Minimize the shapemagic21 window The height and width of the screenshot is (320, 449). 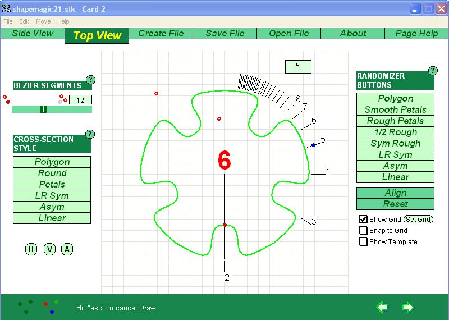[415, 9]
